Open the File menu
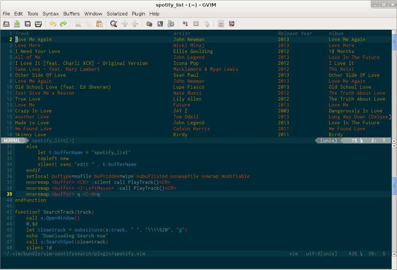 (6, 13)
